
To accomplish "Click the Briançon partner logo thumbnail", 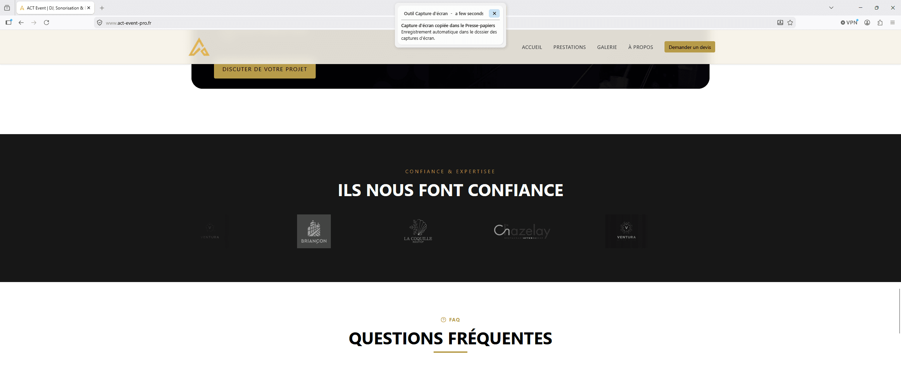I will click(314, 231).
